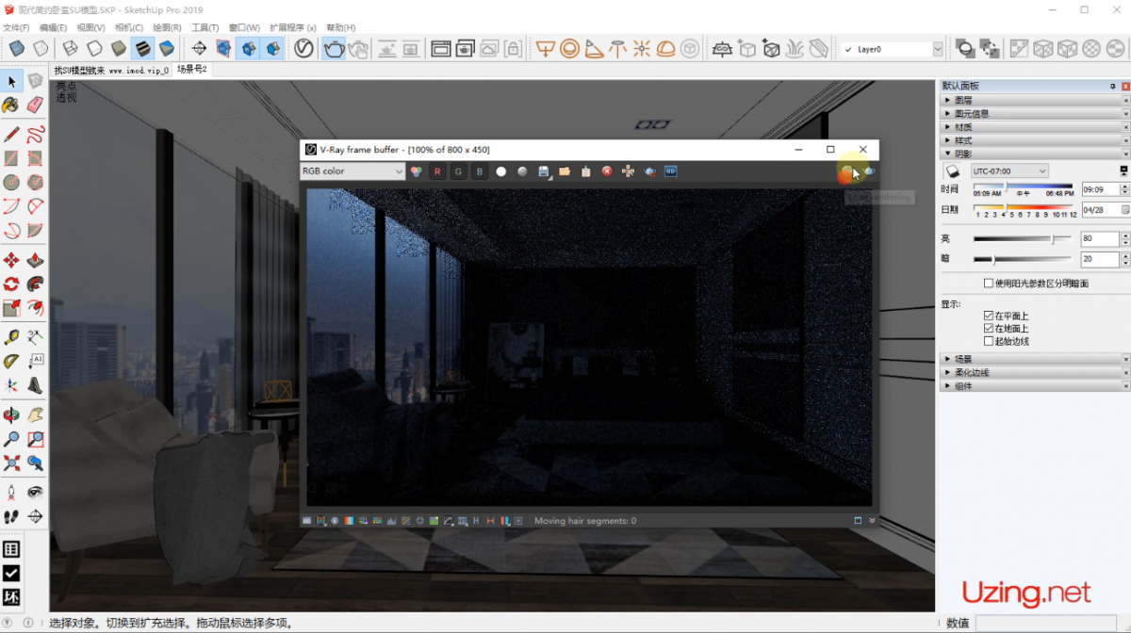Expand the 材质 panel section
The width and height of the screenshot is (1131, 633).
(963, 126)
